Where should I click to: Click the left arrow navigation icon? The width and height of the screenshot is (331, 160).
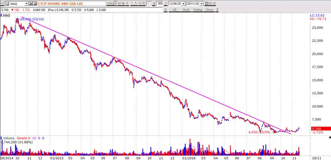[x=210, y=4]
